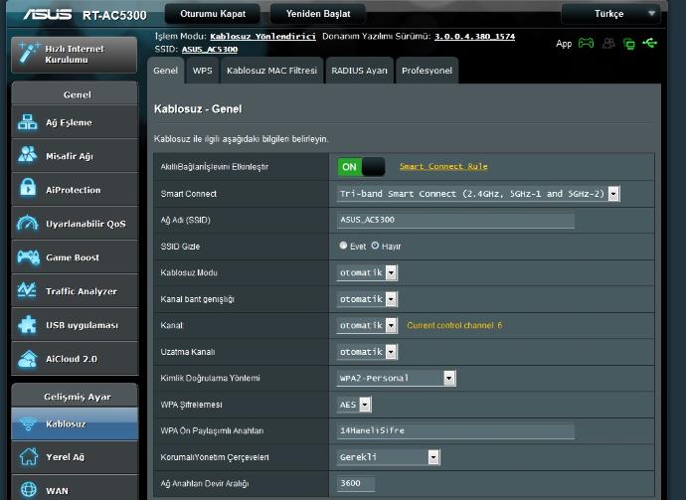Select the Kablosuz wifi icon
This screenshot has width=686, height=500.
28,423
